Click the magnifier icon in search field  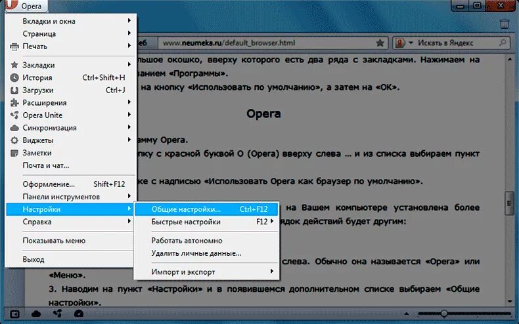click(x=503, y=43)
